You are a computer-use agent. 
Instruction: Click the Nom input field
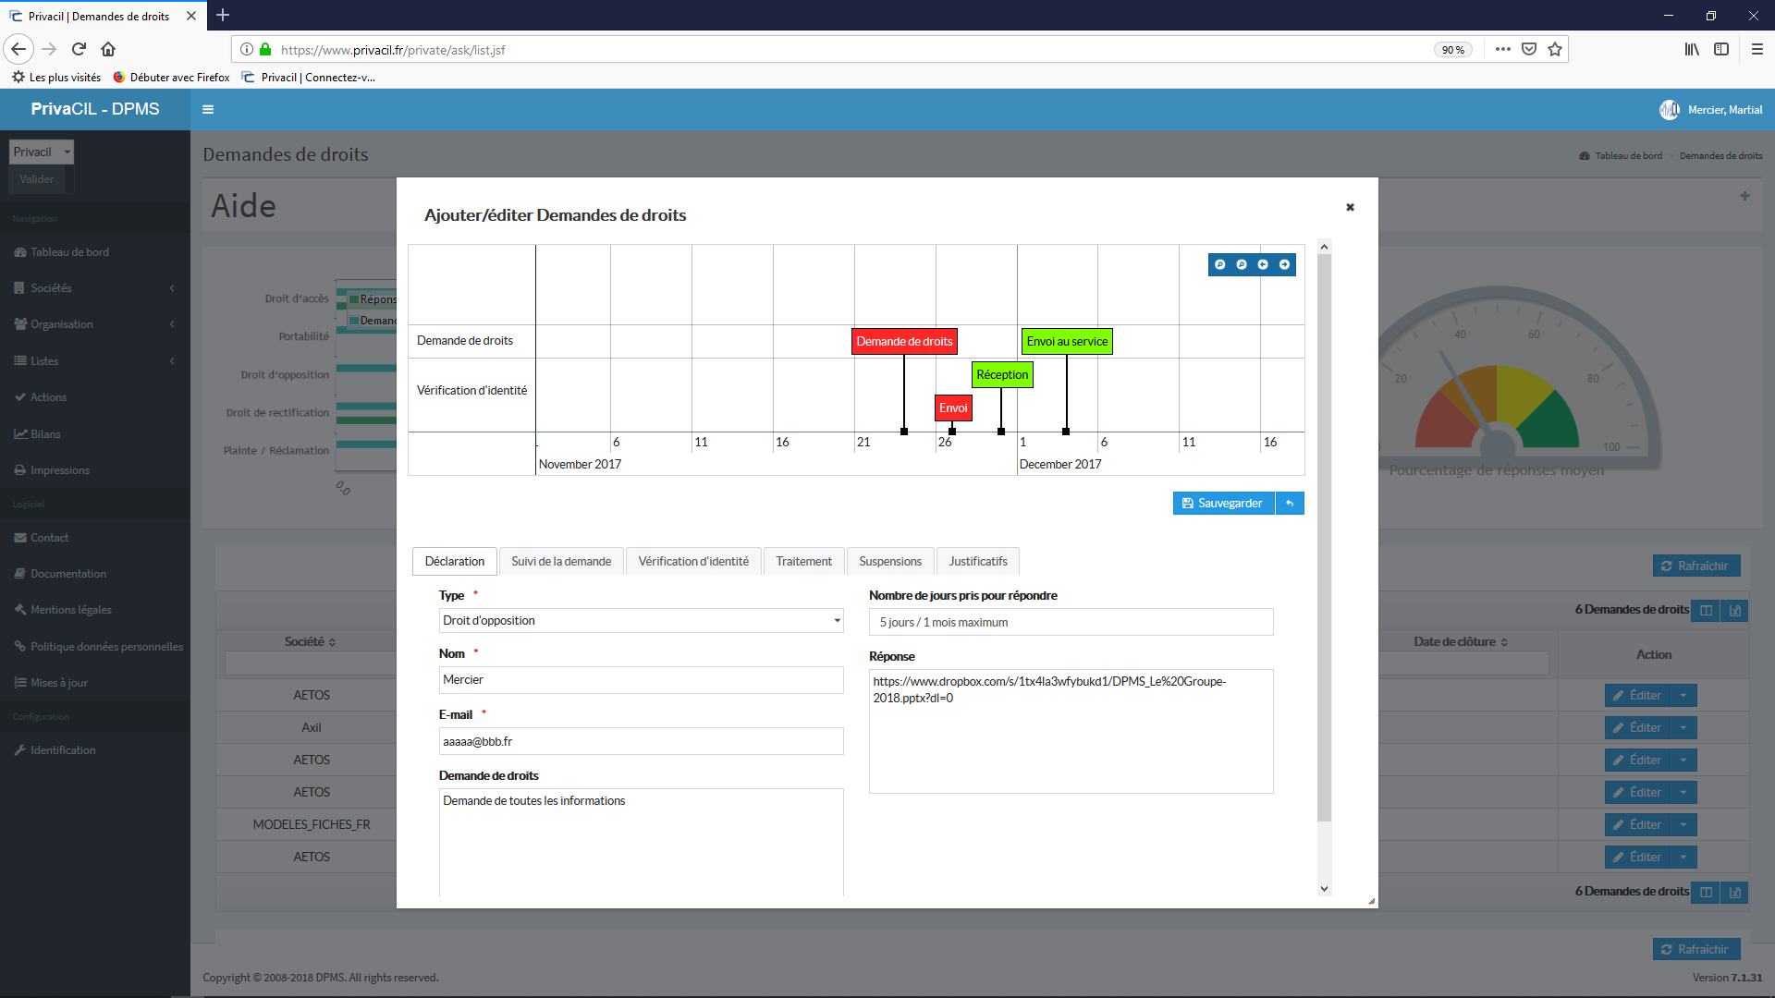tap(640, 679)
